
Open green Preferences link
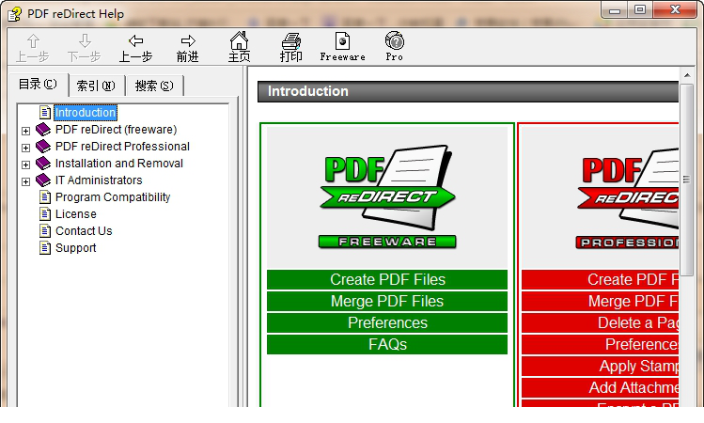click(x=387, y=322)
